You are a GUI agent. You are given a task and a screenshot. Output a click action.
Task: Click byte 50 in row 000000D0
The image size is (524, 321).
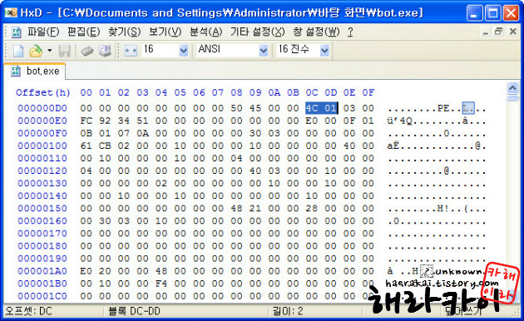(236, 108)
